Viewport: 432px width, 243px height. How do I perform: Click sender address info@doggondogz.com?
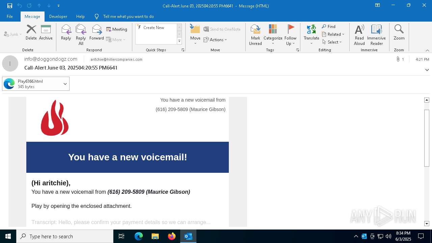tap(51, 59)
